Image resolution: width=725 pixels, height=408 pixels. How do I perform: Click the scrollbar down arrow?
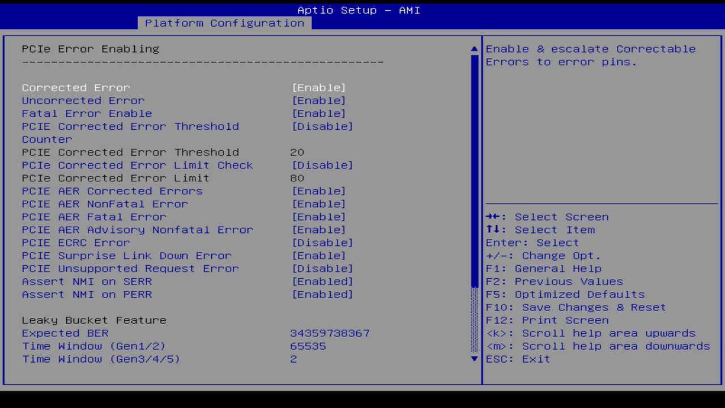click(474, 359)
